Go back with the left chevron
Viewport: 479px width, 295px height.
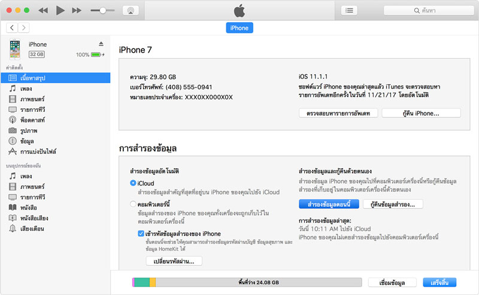tap(12, 28)
